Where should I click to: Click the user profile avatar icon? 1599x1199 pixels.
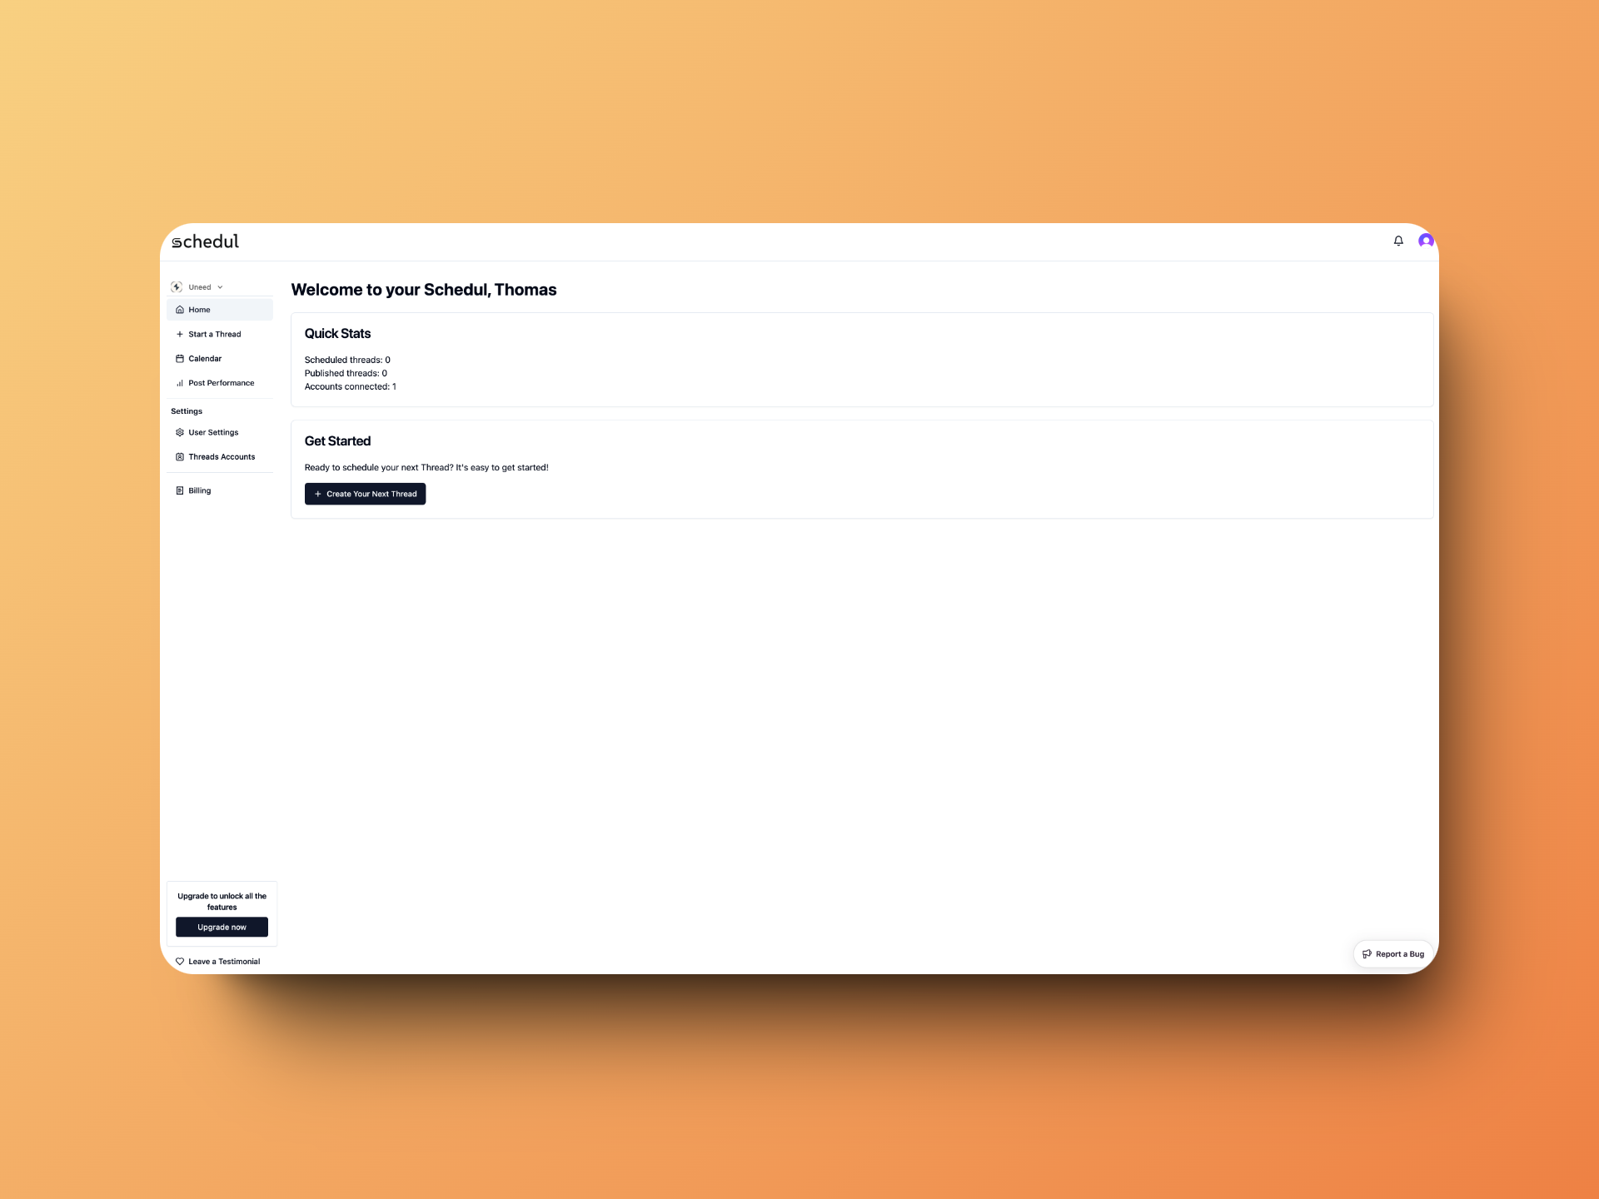coord(1425,239)
